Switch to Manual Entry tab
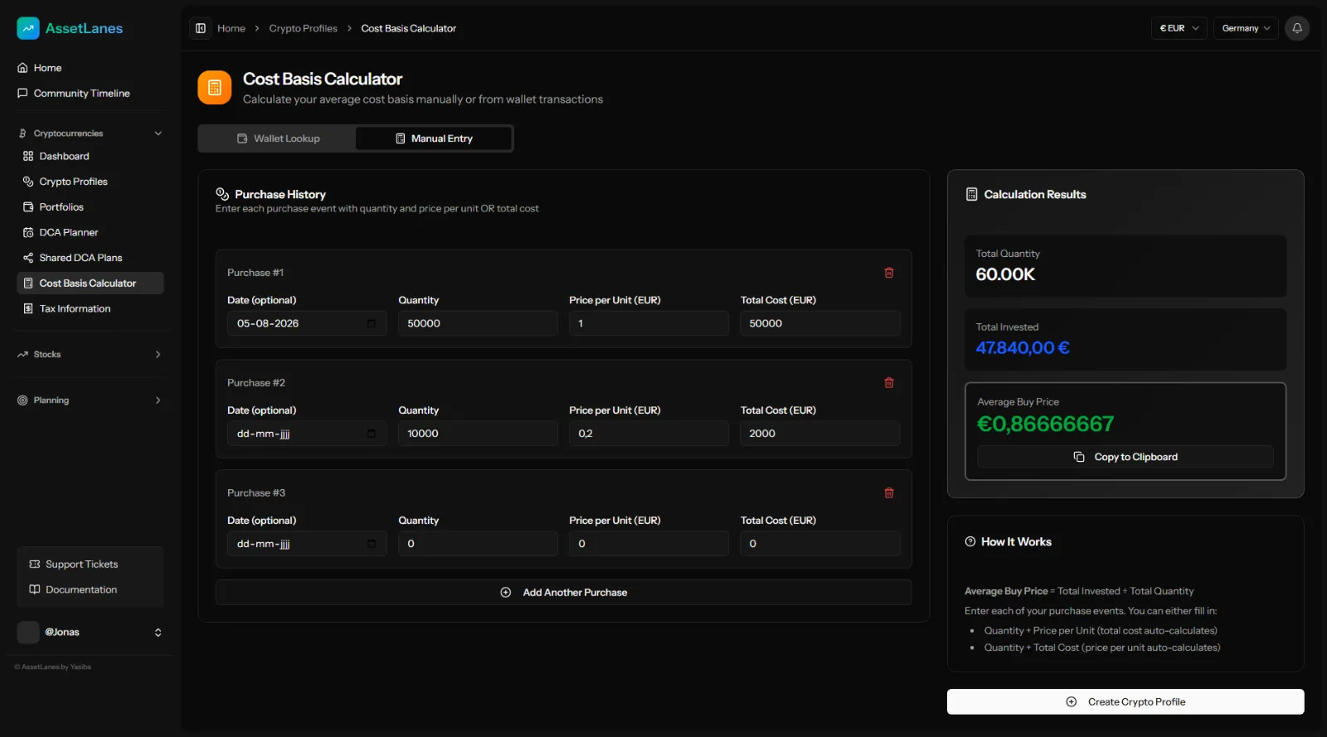This screenshot has width=1327, height=737. (x=434, y=138)
